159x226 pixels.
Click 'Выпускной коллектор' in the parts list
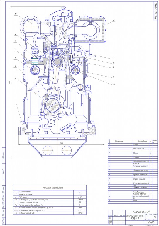click(x=140, y=166)
